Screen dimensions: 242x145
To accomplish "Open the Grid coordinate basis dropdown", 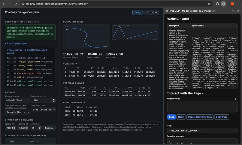I will click(x=43, y=110).
